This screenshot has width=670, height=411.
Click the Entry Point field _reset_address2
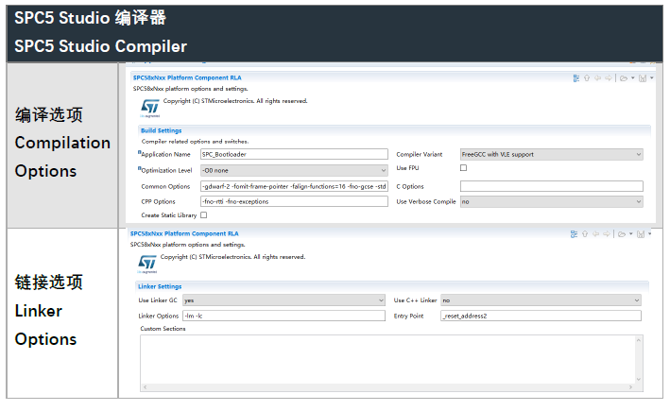click(541, 316)
